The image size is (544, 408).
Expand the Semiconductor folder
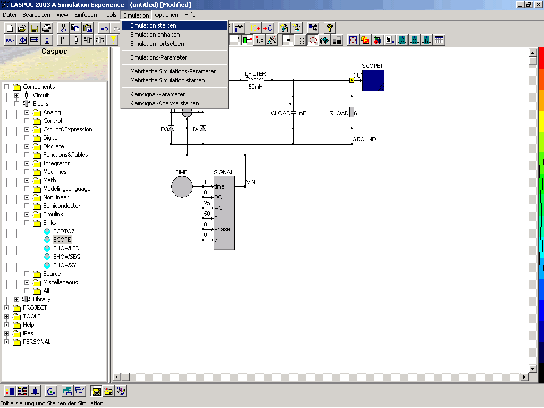[27, 206]
